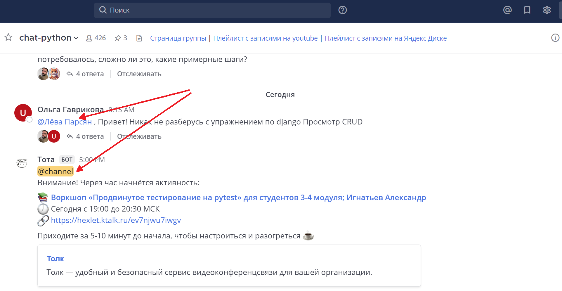Open the Страница группы link
Viewport: 562px width, 291px height.
point(178,38)
